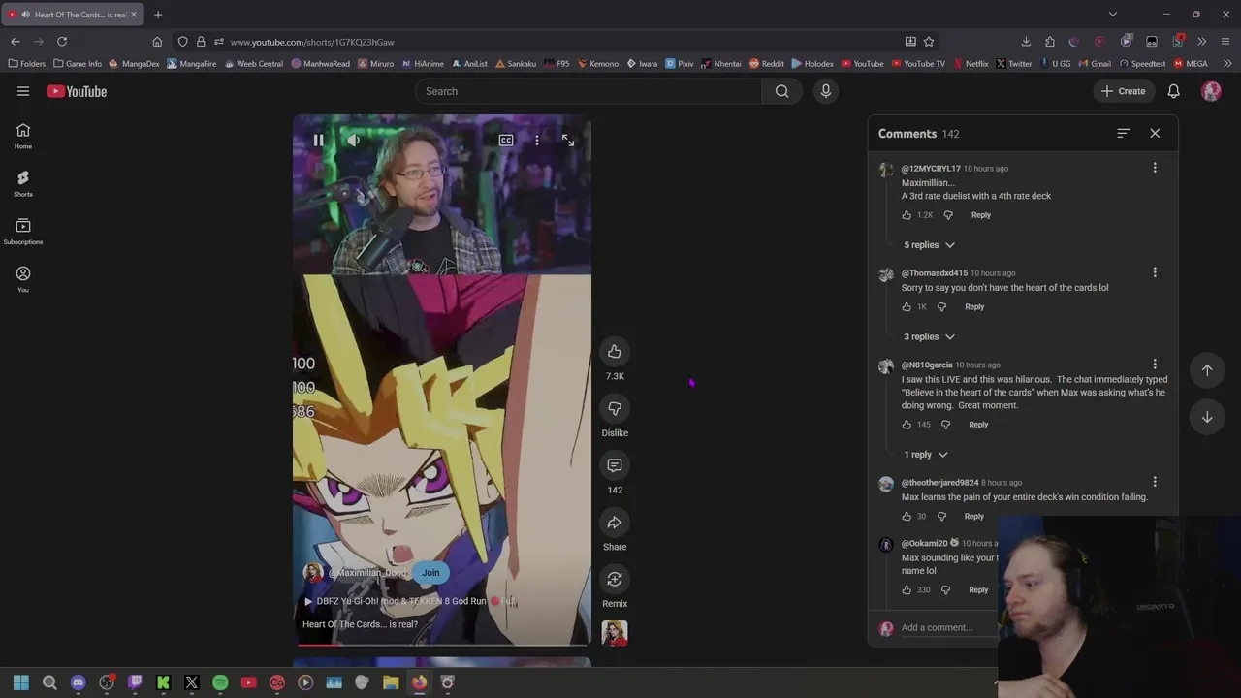The height and width of the screenshot is (698, 1241).
Task: Reply to @Thomasdxd415's comment
Action: click(x=974, y=307)
